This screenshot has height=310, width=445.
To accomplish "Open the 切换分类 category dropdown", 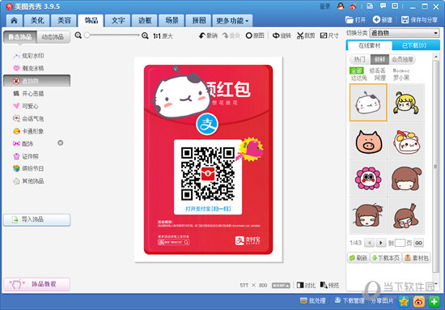I will [405, 33].
